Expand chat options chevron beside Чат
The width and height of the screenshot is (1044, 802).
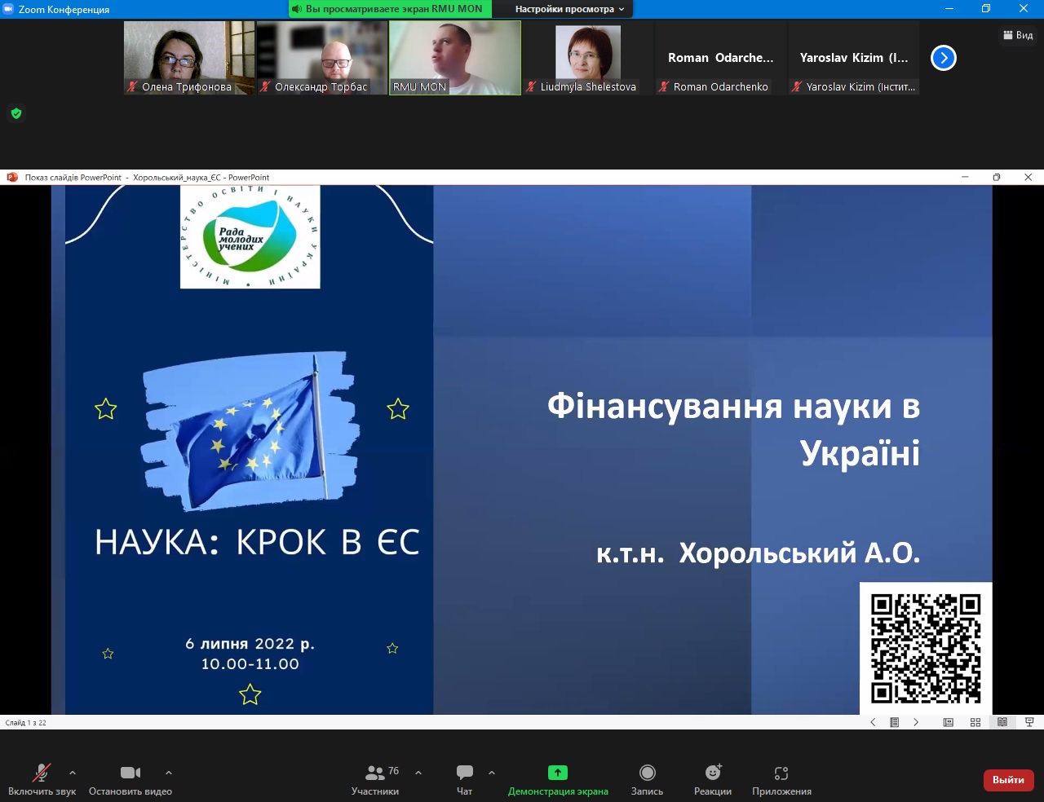(492, 773)
